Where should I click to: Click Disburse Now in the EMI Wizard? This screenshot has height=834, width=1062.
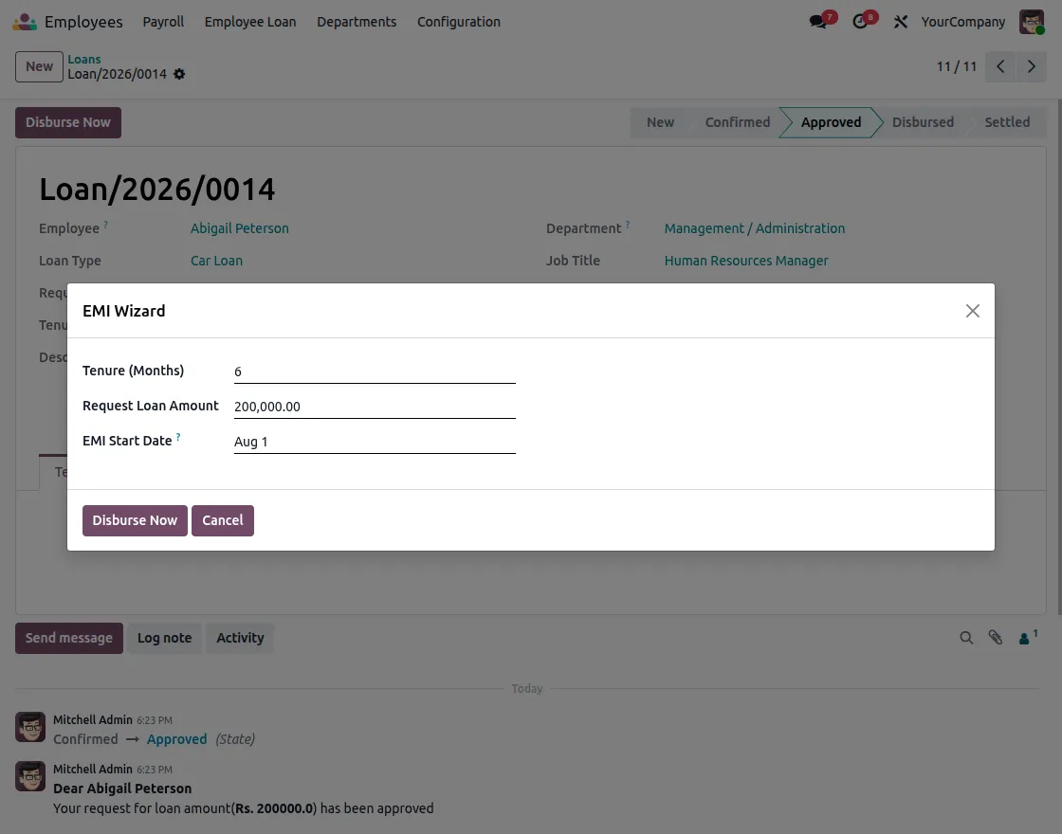135,520
